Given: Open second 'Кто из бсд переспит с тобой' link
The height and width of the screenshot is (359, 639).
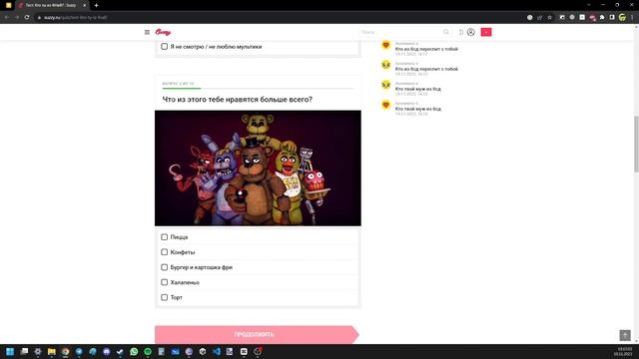Looking at the screenshot, I should click(426, 69).
